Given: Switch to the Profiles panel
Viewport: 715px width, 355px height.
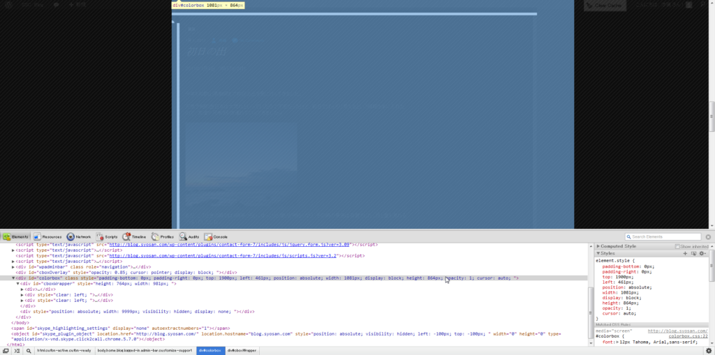Looking at the screenshot, I should tap(163, 237).
